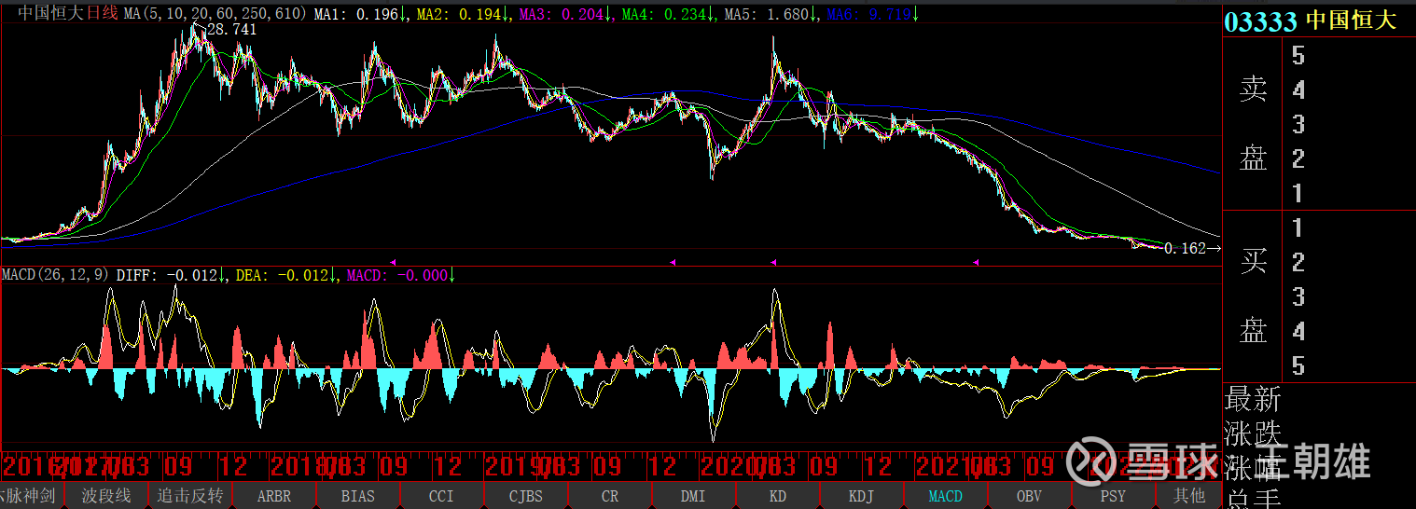
Task: Click the last magenta event marker below chart
Action: (x=977, y=263)
